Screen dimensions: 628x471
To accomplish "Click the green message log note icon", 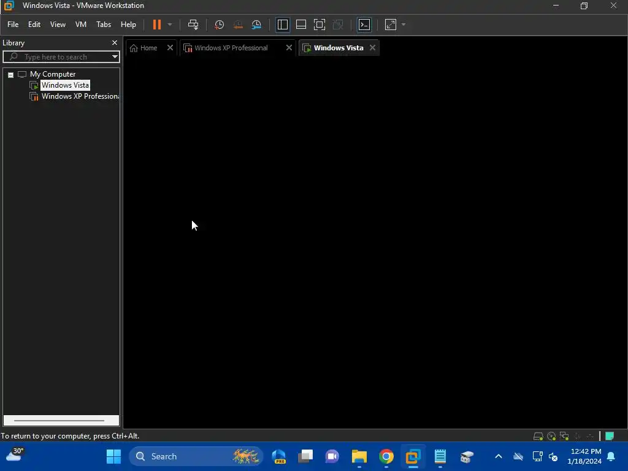I will [x=610, y=436].
